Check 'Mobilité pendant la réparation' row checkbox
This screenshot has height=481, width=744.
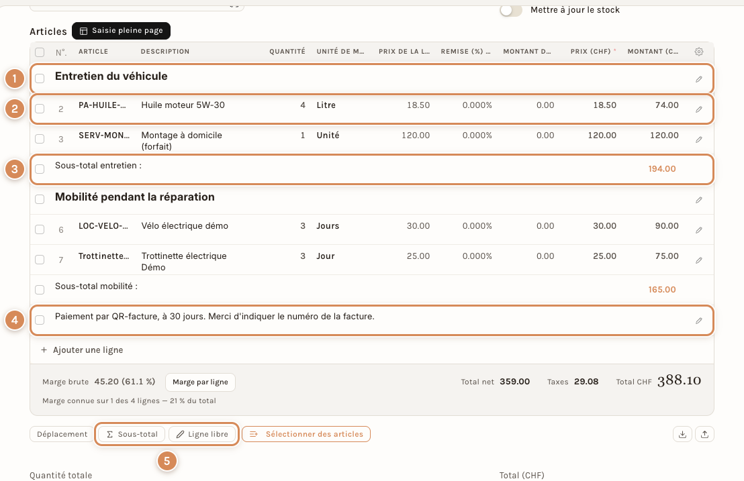(x=40, y=199)
